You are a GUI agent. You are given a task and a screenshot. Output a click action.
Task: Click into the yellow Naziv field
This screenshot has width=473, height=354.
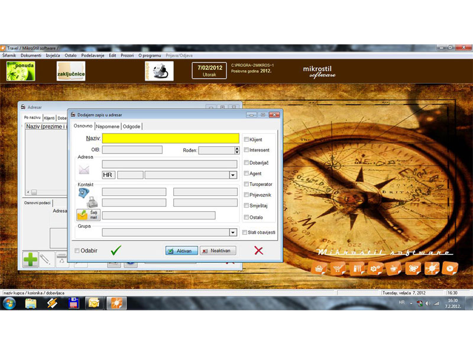[170, 139]
